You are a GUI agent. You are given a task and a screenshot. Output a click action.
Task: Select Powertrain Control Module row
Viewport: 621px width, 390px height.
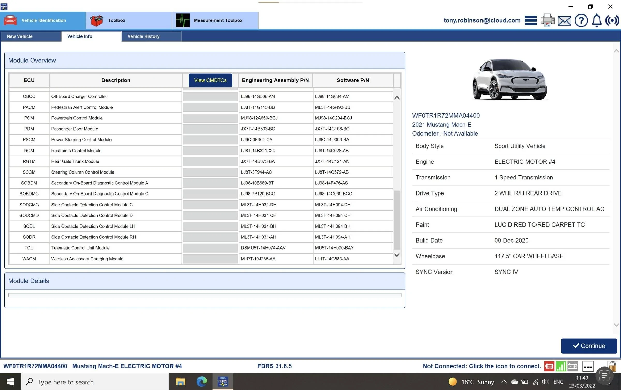pos(201,118)
